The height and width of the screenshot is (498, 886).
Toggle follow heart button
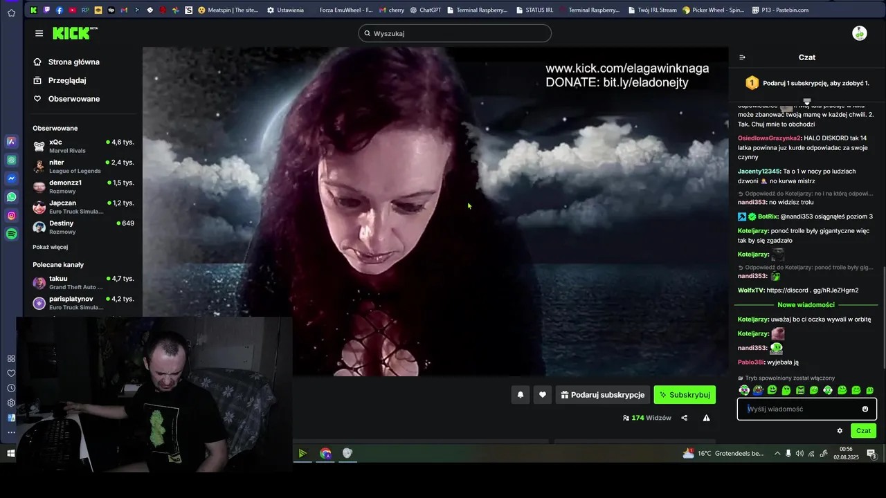[543, 395]
